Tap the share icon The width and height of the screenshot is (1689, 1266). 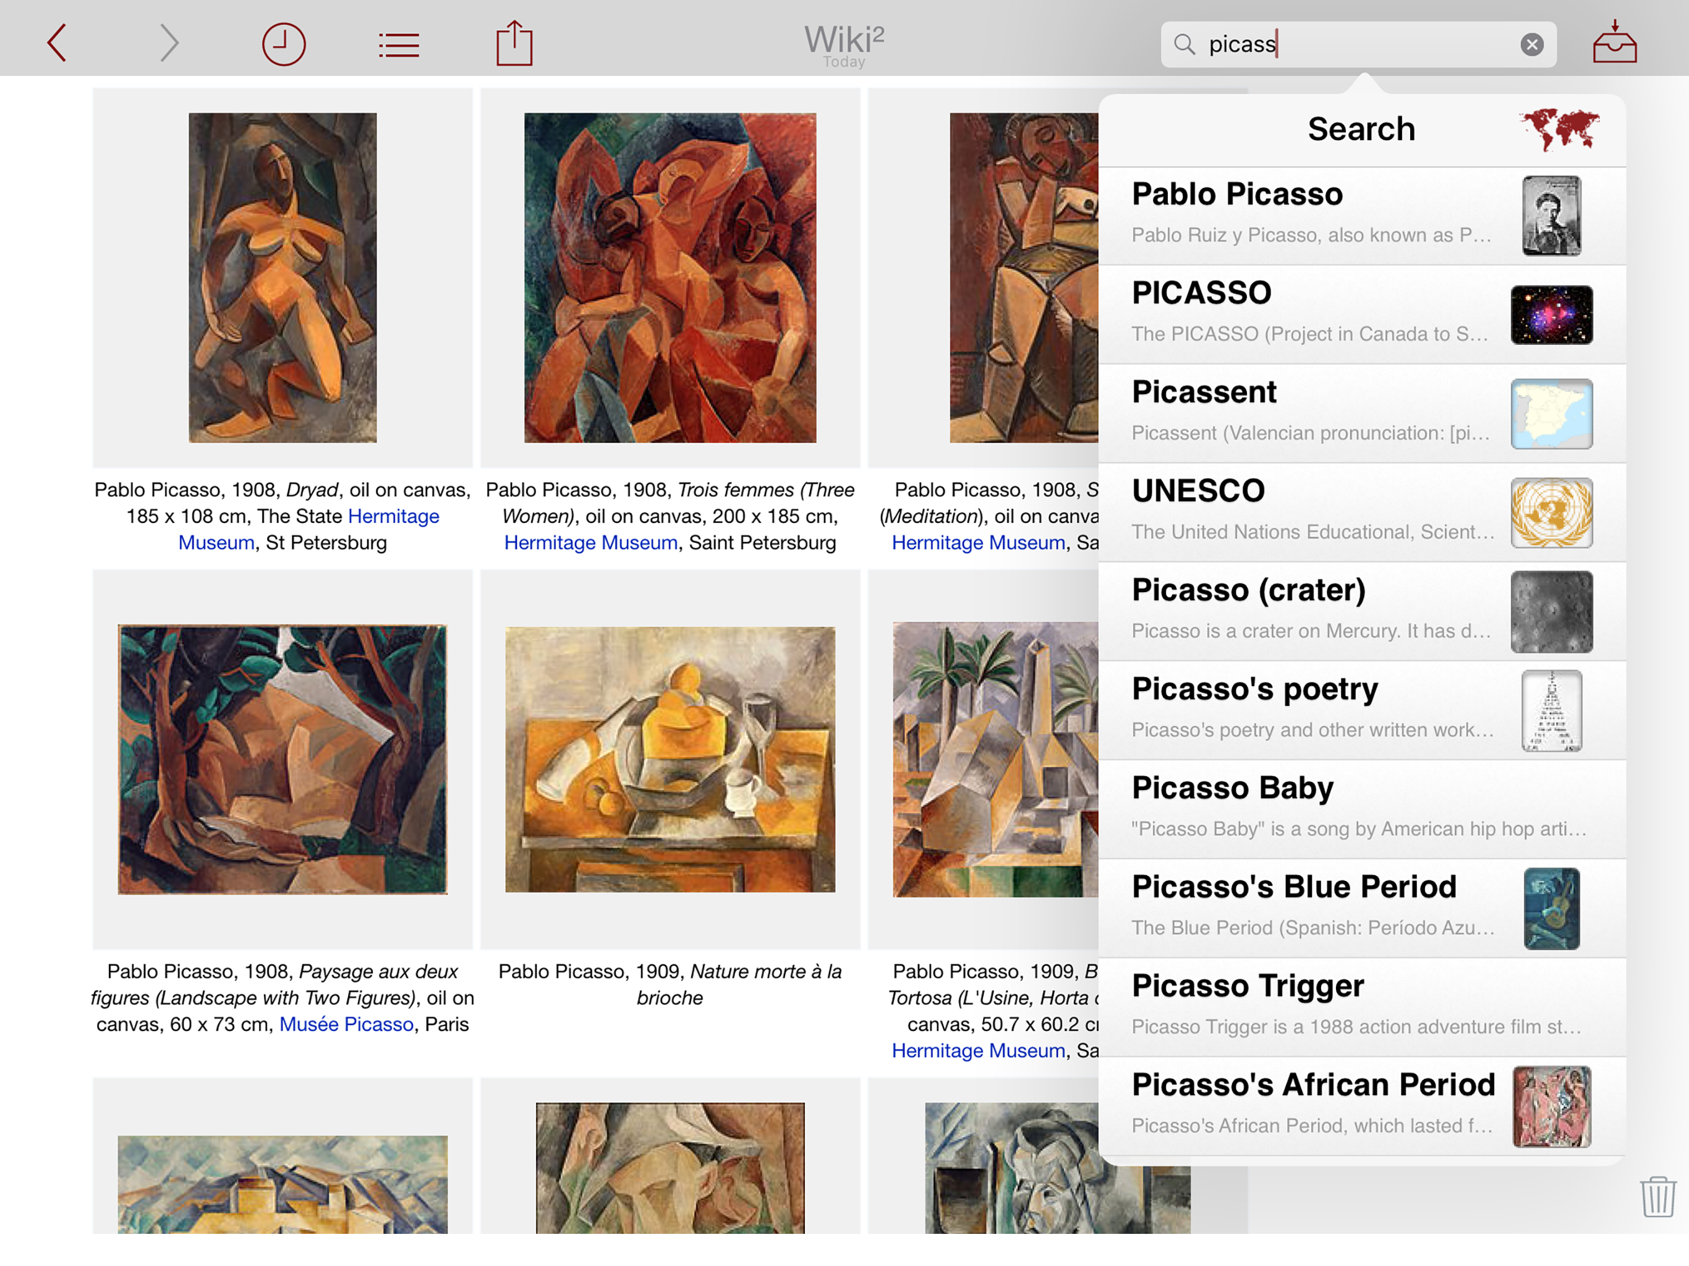point(514,43)
